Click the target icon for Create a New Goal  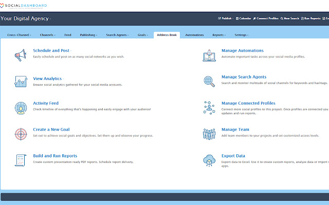(x=21, y=134)
